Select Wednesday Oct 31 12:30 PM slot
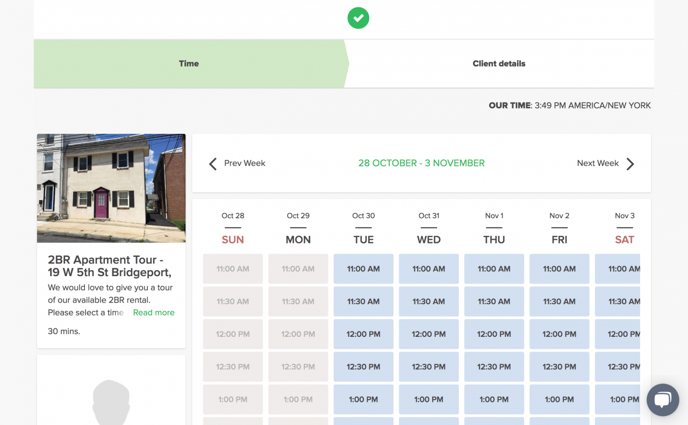 429,367
